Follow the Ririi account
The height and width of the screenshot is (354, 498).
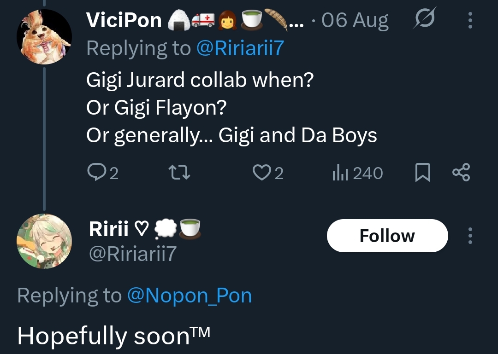(x=387, y=236)
